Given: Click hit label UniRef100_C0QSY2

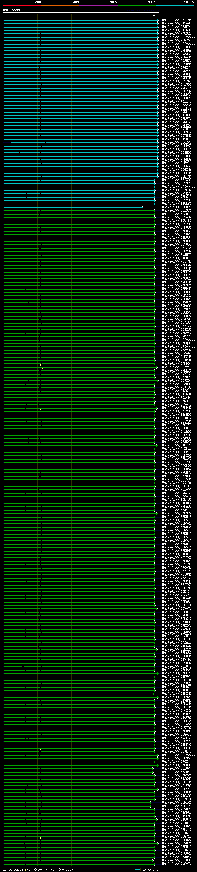Looking at the screenshot, I should (x=176, y=513).
